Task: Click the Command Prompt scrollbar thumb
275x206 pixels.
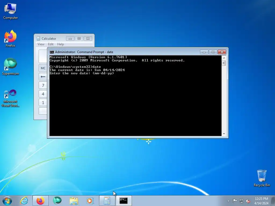Action: click(x=224, y=63)
